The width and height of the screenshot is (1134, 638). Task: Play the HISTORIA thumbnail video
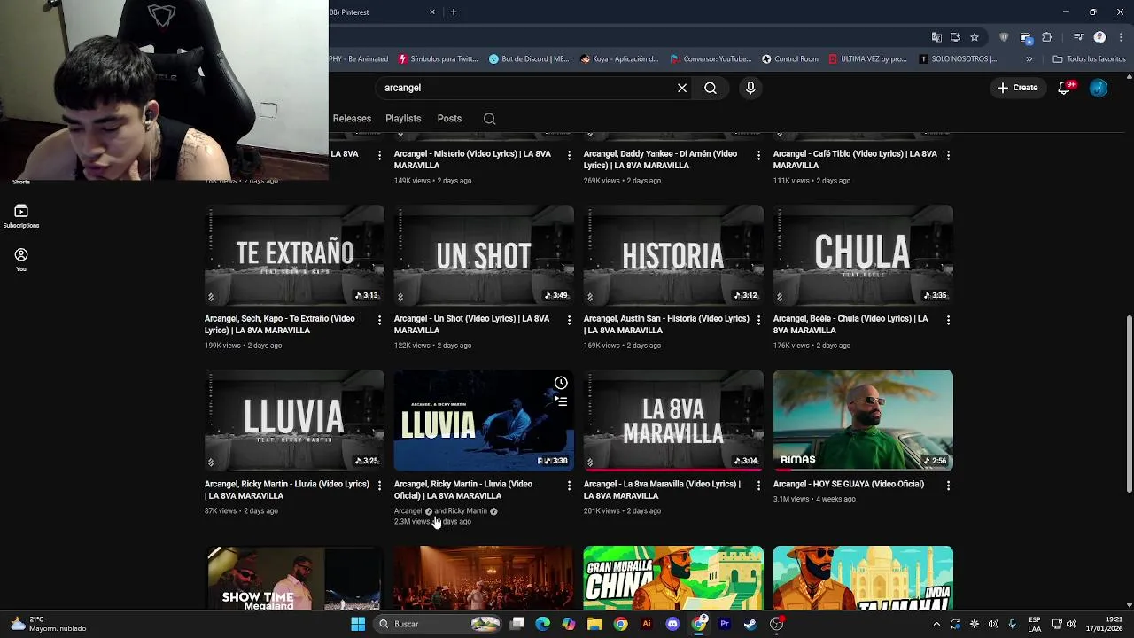(x=673, y=255)
